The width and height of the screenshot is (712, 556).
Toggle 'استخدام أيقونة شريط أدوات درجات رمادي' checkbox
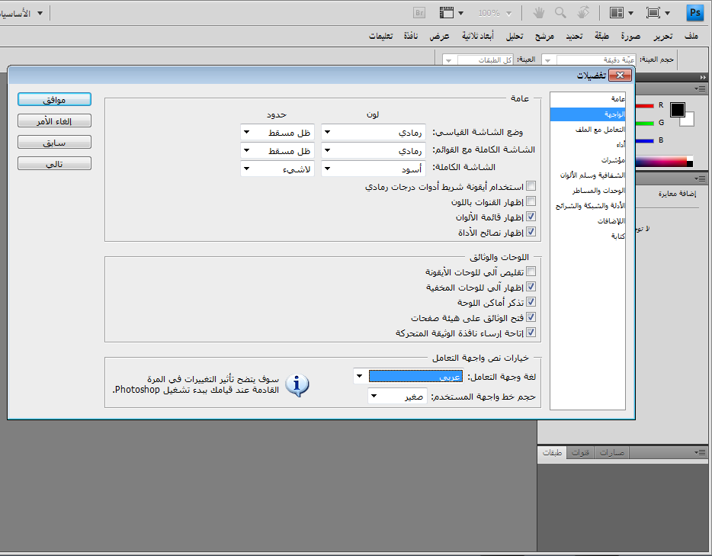[x=531, y=186]
